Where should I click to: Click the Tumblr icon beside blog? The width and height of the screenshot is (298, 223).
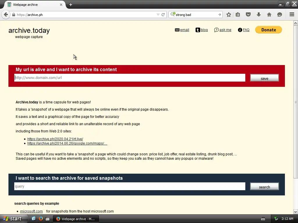(x=198, y=30)
